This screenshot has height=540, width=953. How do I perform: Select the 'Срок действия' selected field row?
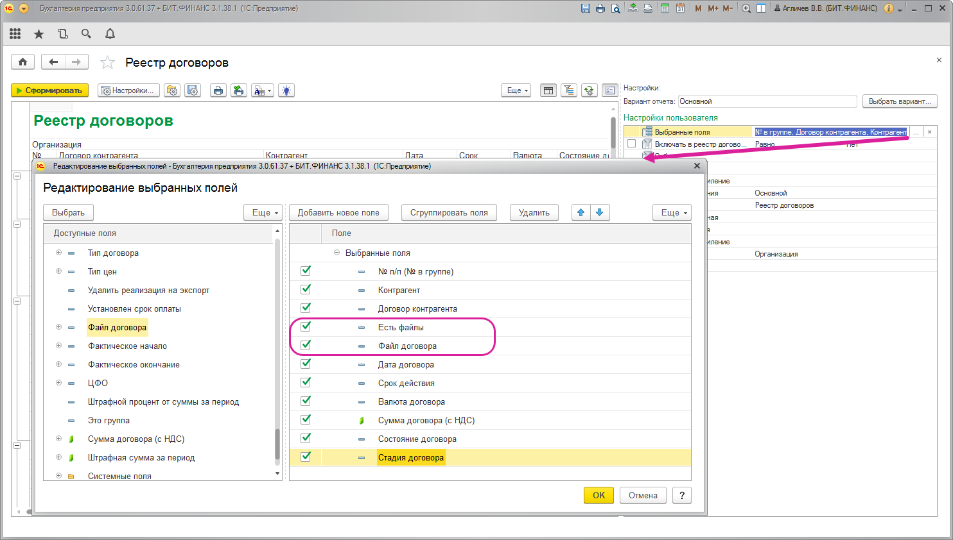(x=406, y=383)
